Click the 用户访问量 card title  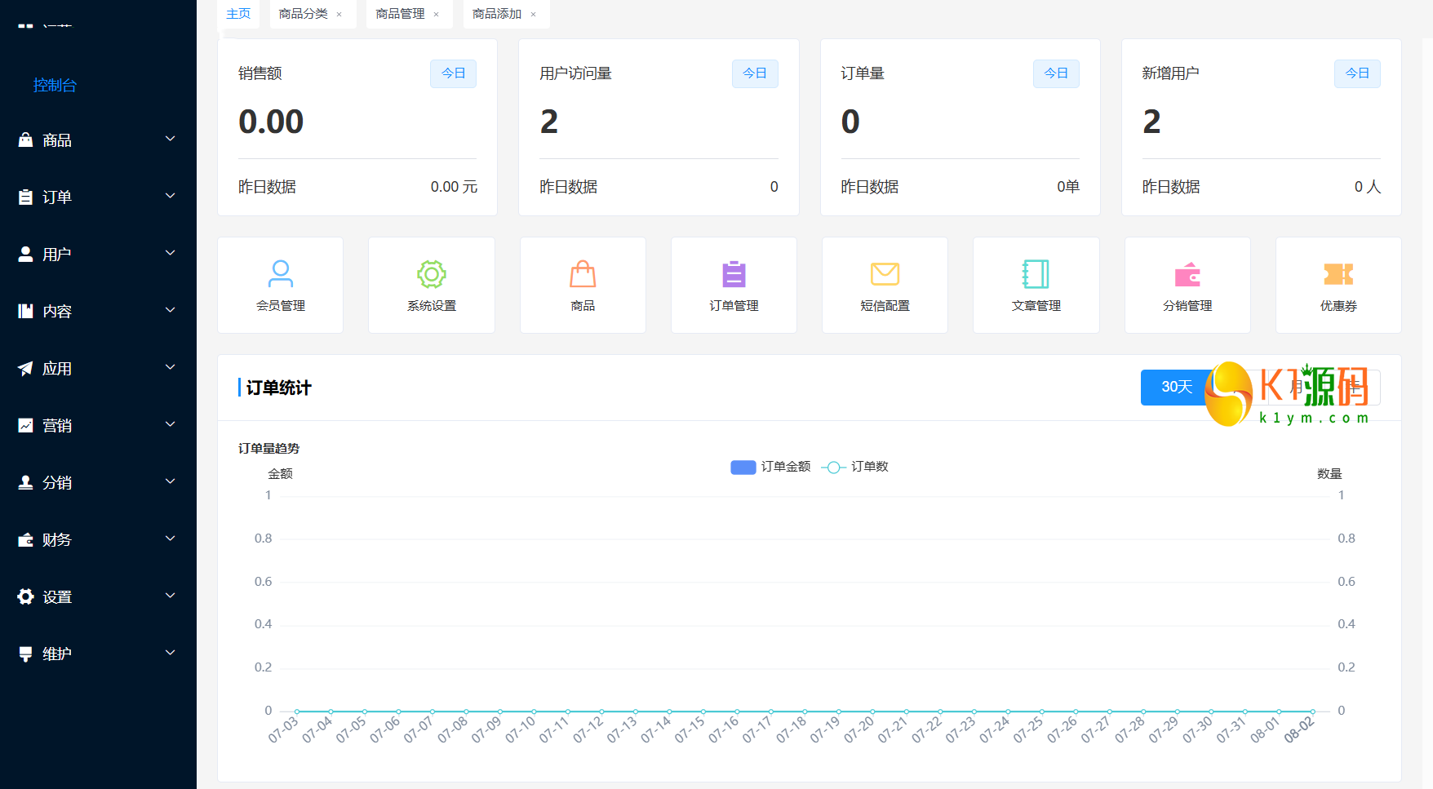(575, 73)
